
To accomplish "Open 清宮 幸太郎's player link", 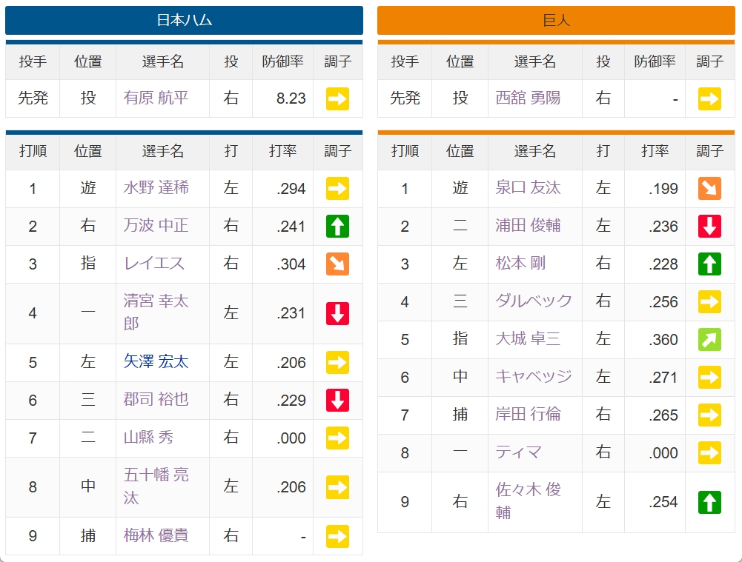I will click(156, 312).
